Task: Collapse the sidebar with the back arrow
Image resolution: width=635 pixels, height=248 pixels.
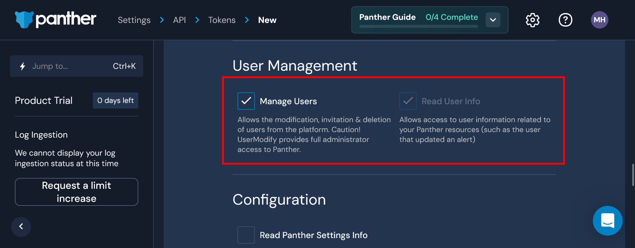Action: pyautogui.click(x=21, y=227)
